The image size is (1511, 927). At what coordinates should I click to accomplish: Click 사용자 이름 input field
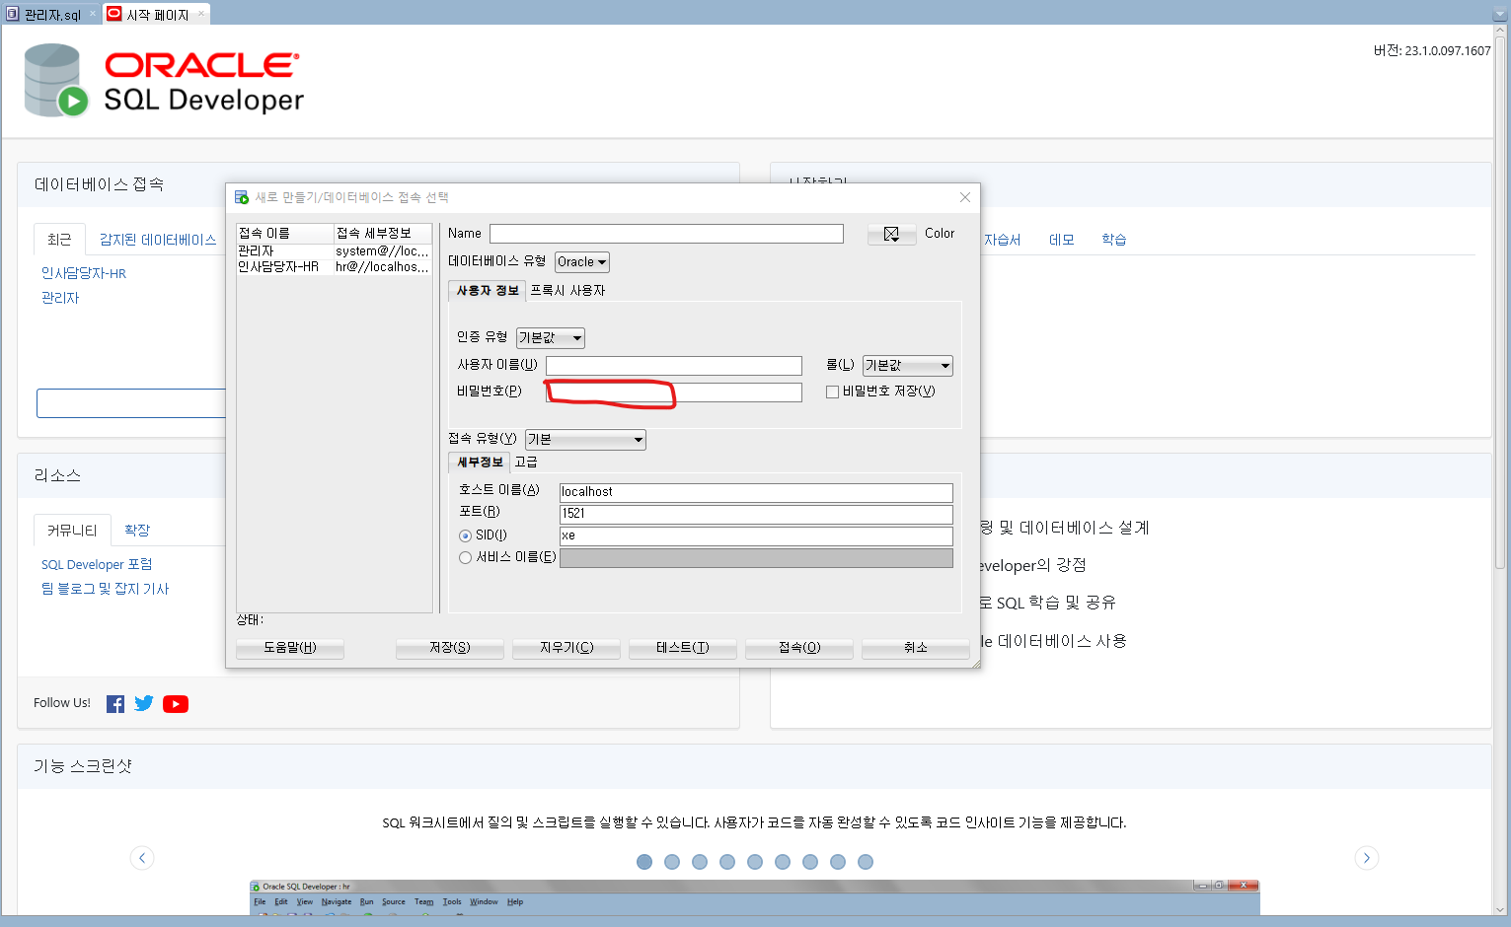[x=674, y=366]
